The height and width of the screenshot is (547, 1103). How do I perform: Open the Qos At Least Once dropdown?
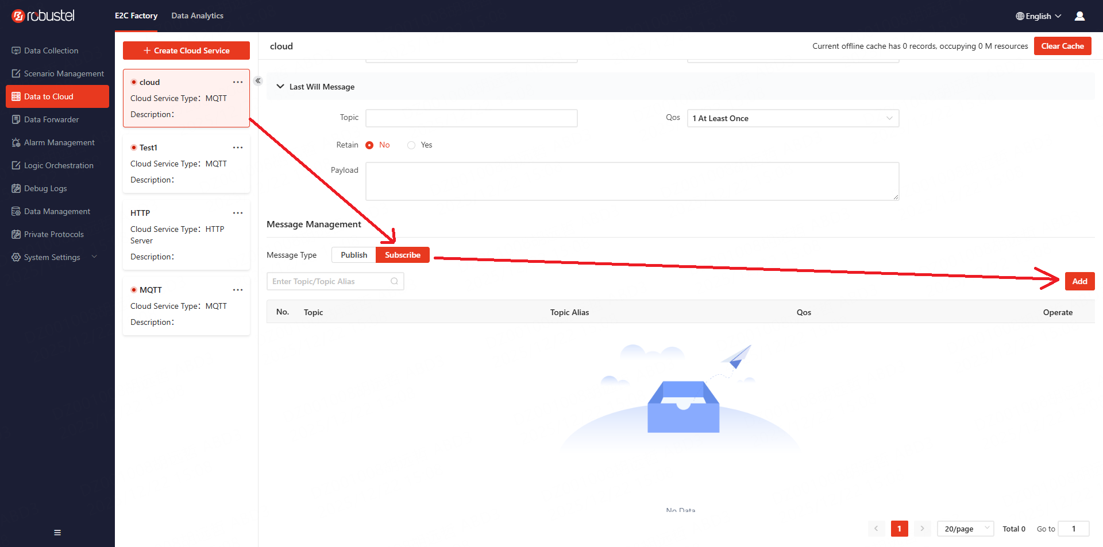[793, 118]
